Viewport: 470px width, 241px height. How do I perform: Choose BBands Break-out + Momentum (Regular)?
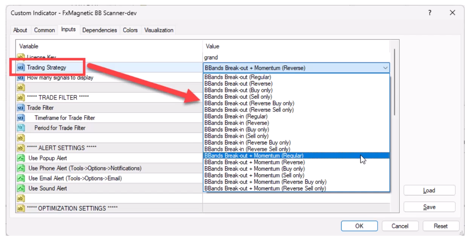296,156
